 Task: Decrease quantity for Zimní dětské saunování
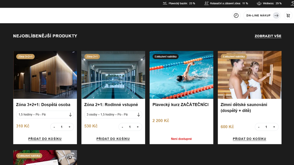click(259, 127)
